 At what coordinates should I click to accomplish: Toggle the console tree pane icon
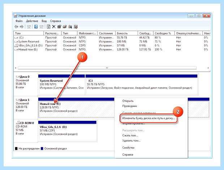29,27
